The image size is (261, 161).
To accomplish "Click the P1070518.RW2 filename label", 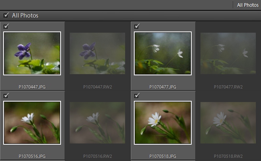I will point(228,155).
